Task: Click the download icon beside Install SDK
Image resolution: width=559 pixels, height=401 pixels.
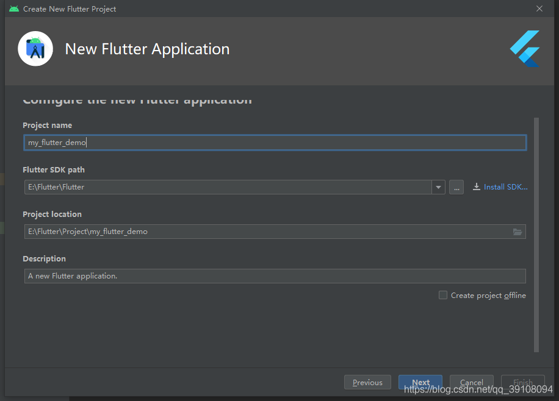Action: pos(476,186)
